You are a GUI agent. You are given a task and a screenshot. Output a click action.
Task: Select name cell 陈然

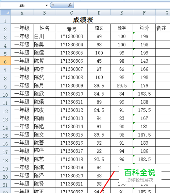click(45, 77)
